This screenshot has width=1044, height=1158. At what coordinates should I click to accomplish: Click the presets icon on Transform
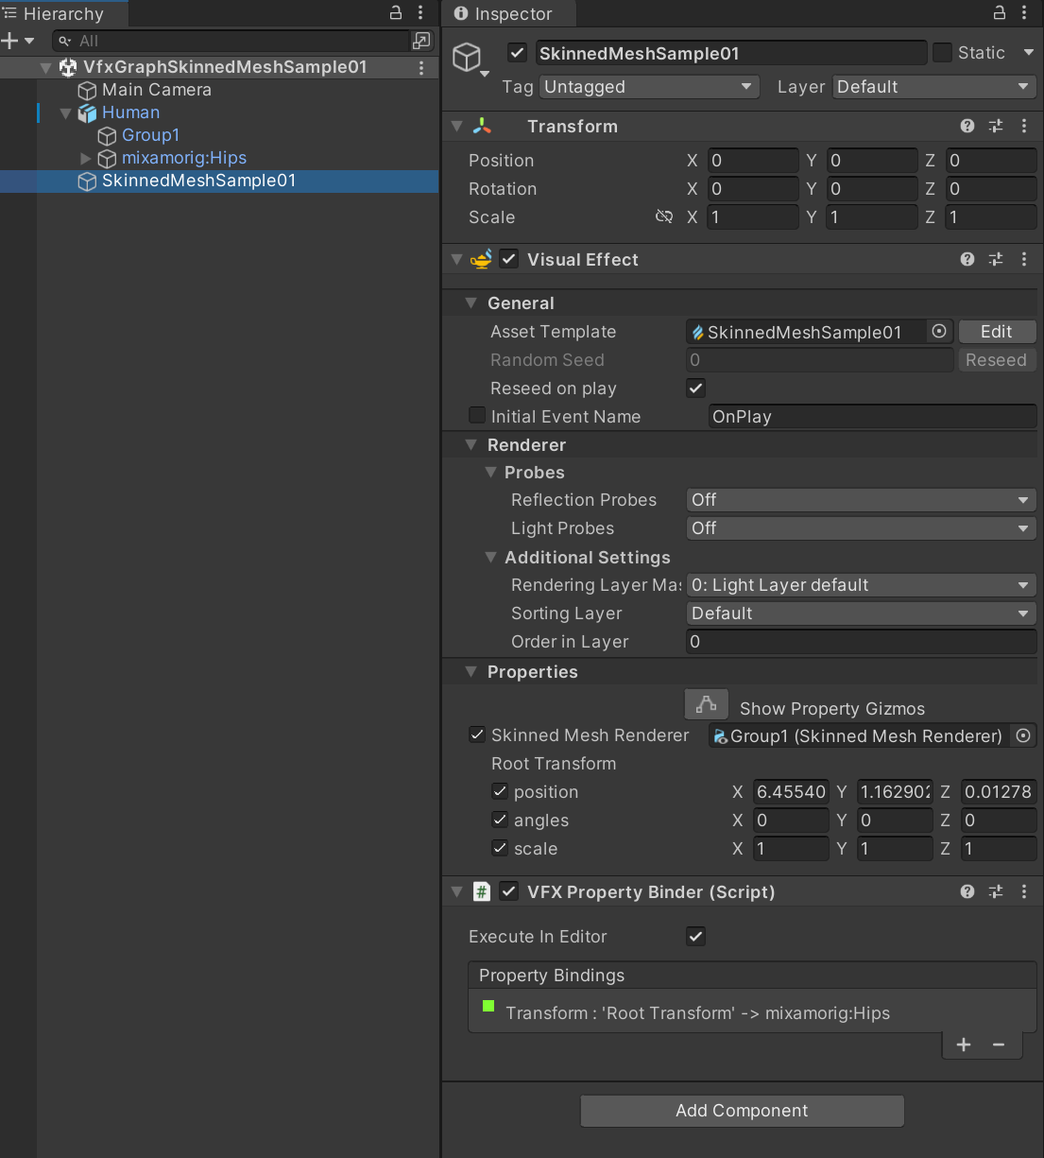coord(995,126)
